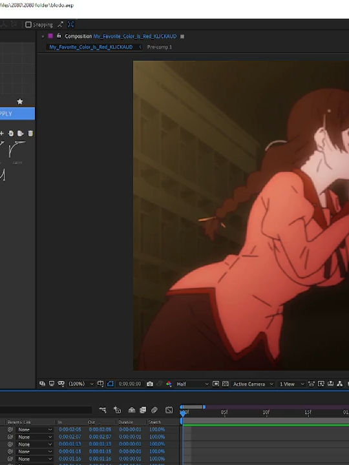Click the fast previews icon after pixel aspect
The width and height of the screenshot is (349, 465).
(321, 384)
